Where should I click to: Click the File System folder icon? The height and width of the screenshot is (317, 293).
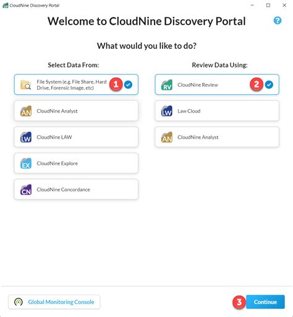pos(26,85)
